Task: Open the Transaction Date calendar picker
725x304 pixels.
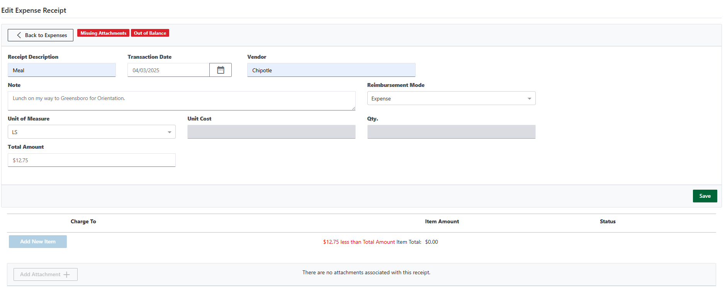Action: [x=221, y=70]
